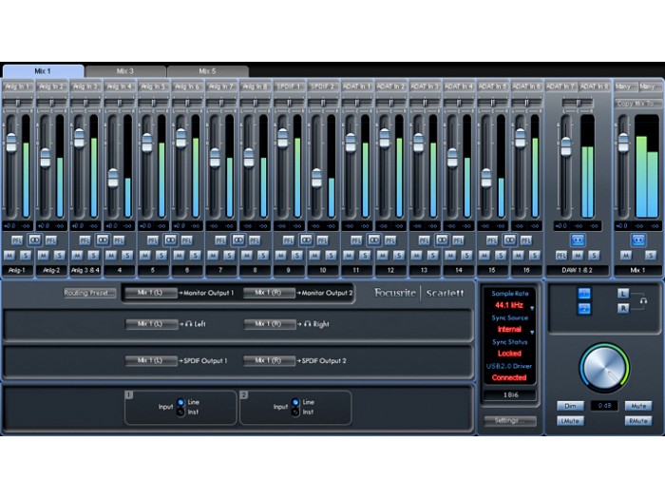This screenshot has width=665, height=499.
Task: Open Mix 1 (R) source for Monitor Output 2
Action: pos(269,293)
